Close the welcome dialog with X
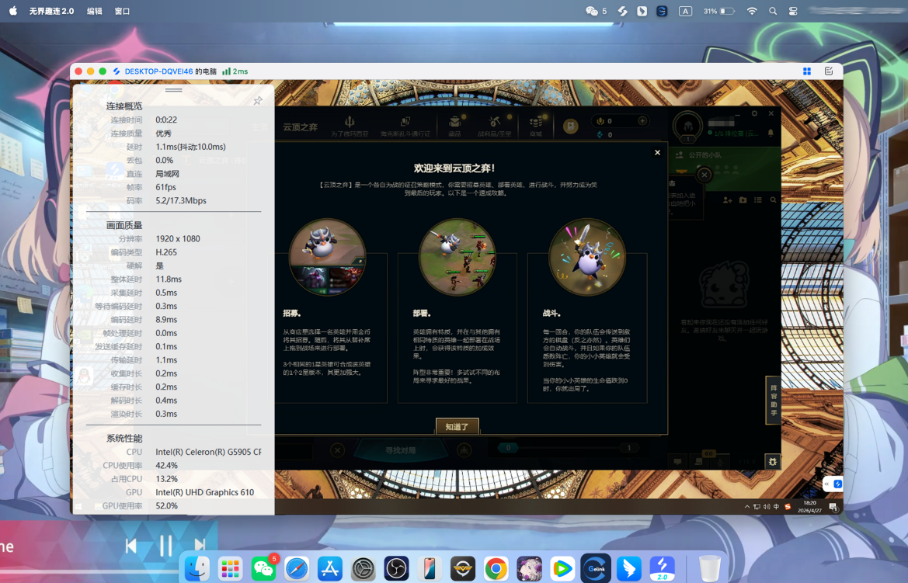 point(657,152)
